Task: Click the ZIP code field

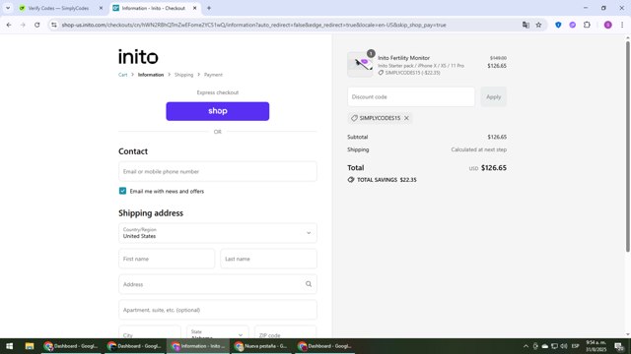Action: tap(286, 332)
